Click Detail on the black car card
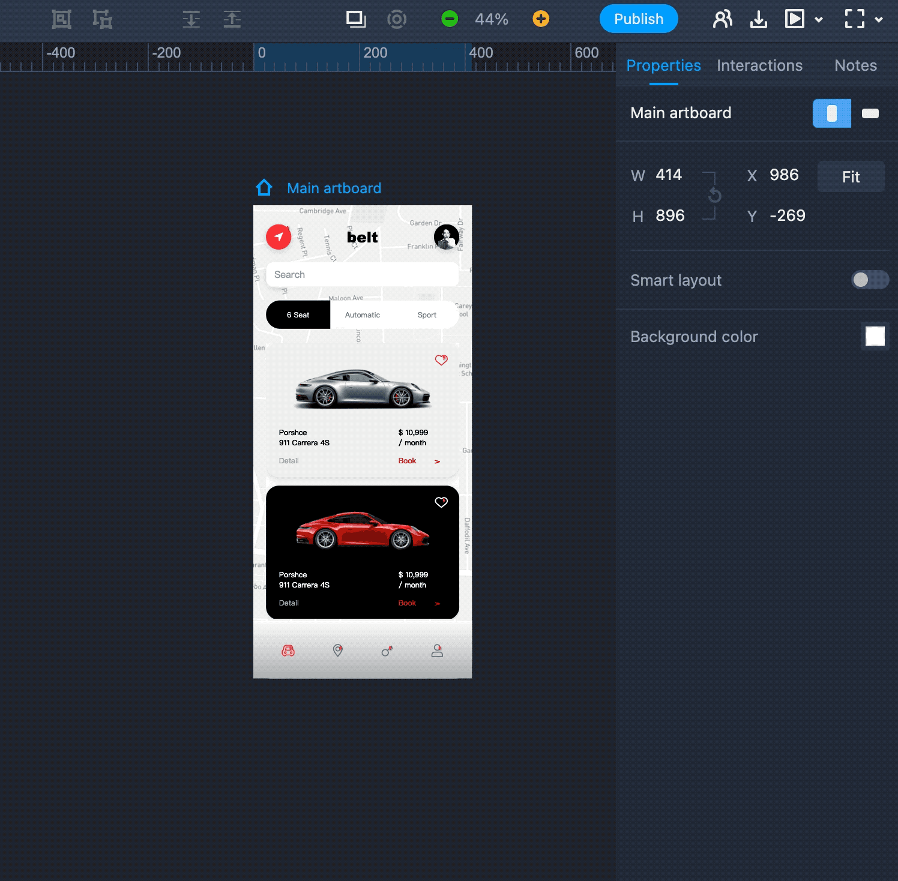The width and height of the screenshot is (898, 881). pyautogui.click(x=289, y=603)
